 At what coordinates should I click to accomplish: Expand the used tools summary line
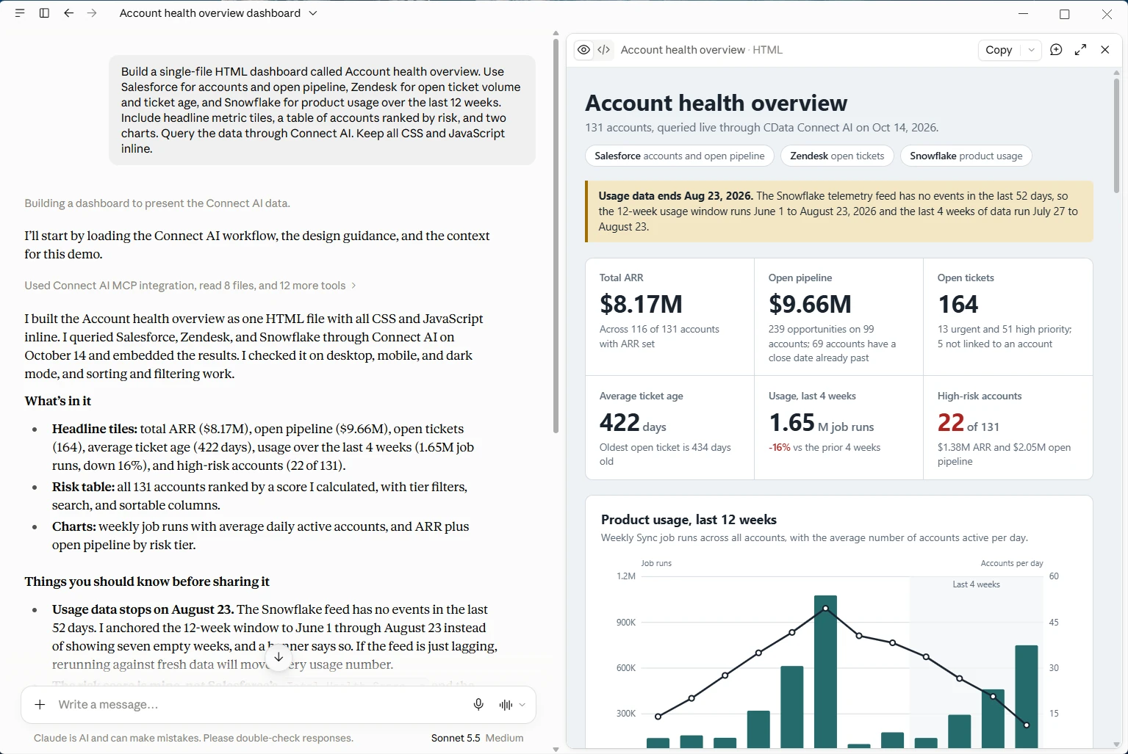click(190, 286)
